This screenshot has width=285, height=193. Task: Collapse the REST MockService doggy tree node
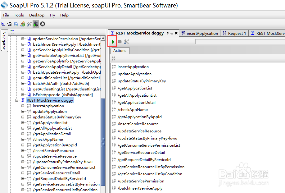tap(17, 100)
